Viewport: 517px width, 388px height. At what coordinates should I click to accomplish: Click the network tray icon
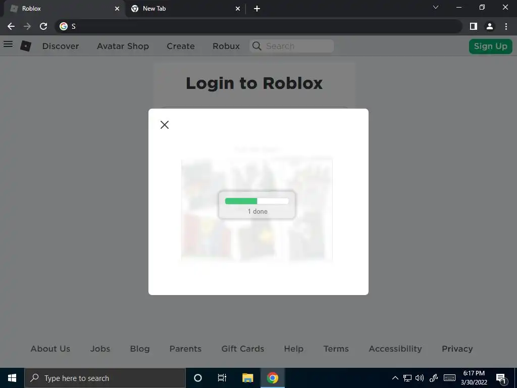pyautogui.click(x=407, y=378)
